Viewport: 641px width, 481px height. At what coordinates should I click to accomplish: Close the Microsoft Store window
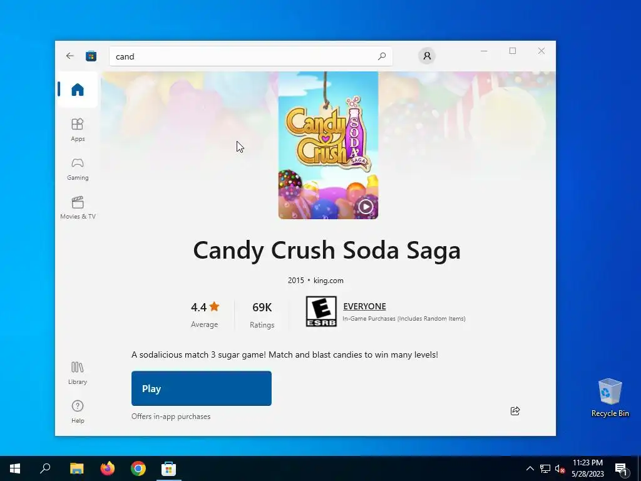[541, 51]
